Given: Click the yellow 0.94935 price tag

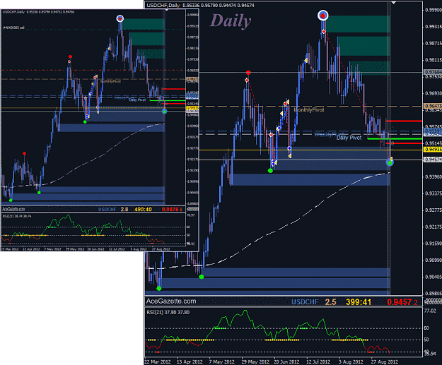Looking at the screenshot, I should 432,150.
